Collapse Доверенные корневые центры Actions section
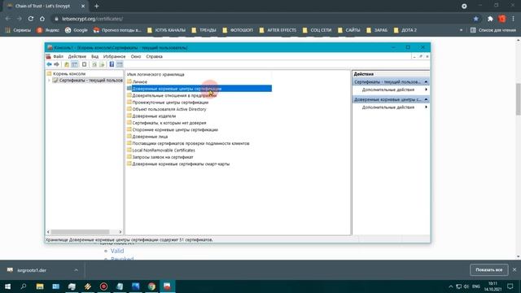 pyautogui.click(x=426, y=99)
